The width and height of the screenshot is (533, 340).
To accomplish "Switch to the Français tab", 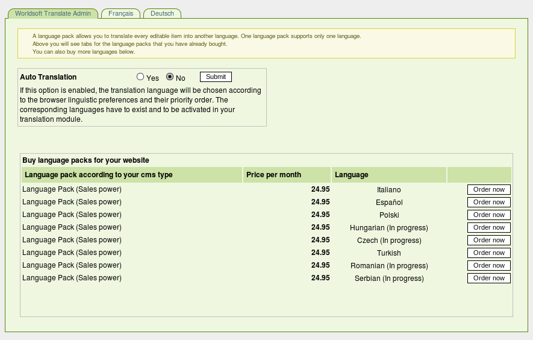I will tap(120, 13).
